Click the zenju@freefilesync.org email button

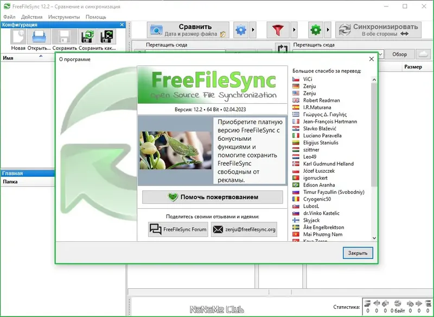244,229
